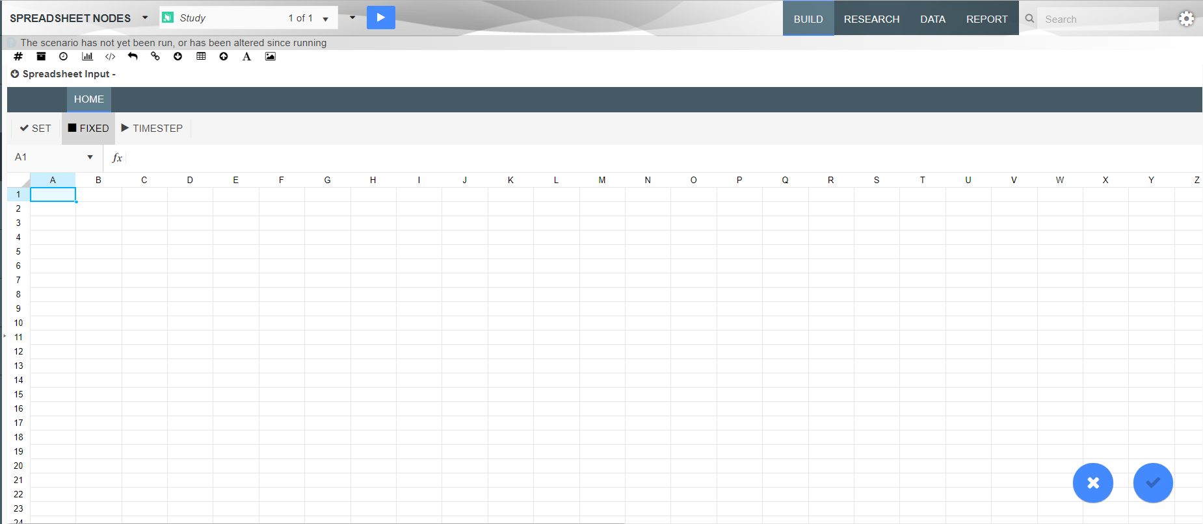The height and width of the screenshot is (524, 1203).
Task: Switch to the RESEARCH tab
Action: tap(871, 19)
